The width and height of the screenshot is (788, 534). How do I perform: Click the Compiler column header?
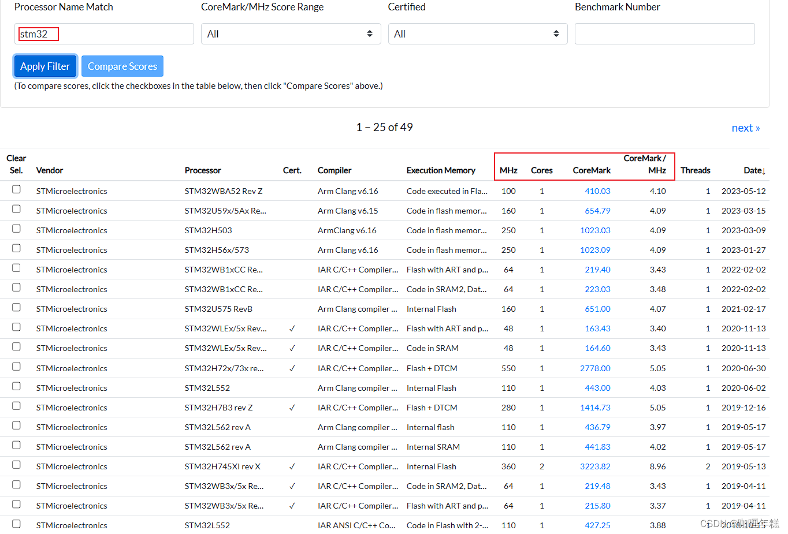coord(334,170)
